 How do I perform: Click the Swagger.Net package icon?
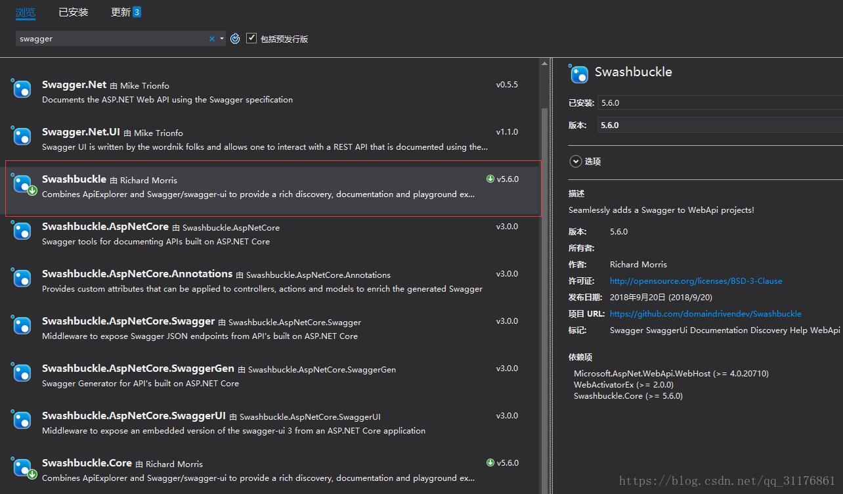click(x=22, y=89)
